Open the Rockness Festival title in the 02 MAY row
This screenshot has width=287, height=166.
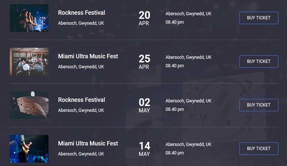[x=81, y=100]
